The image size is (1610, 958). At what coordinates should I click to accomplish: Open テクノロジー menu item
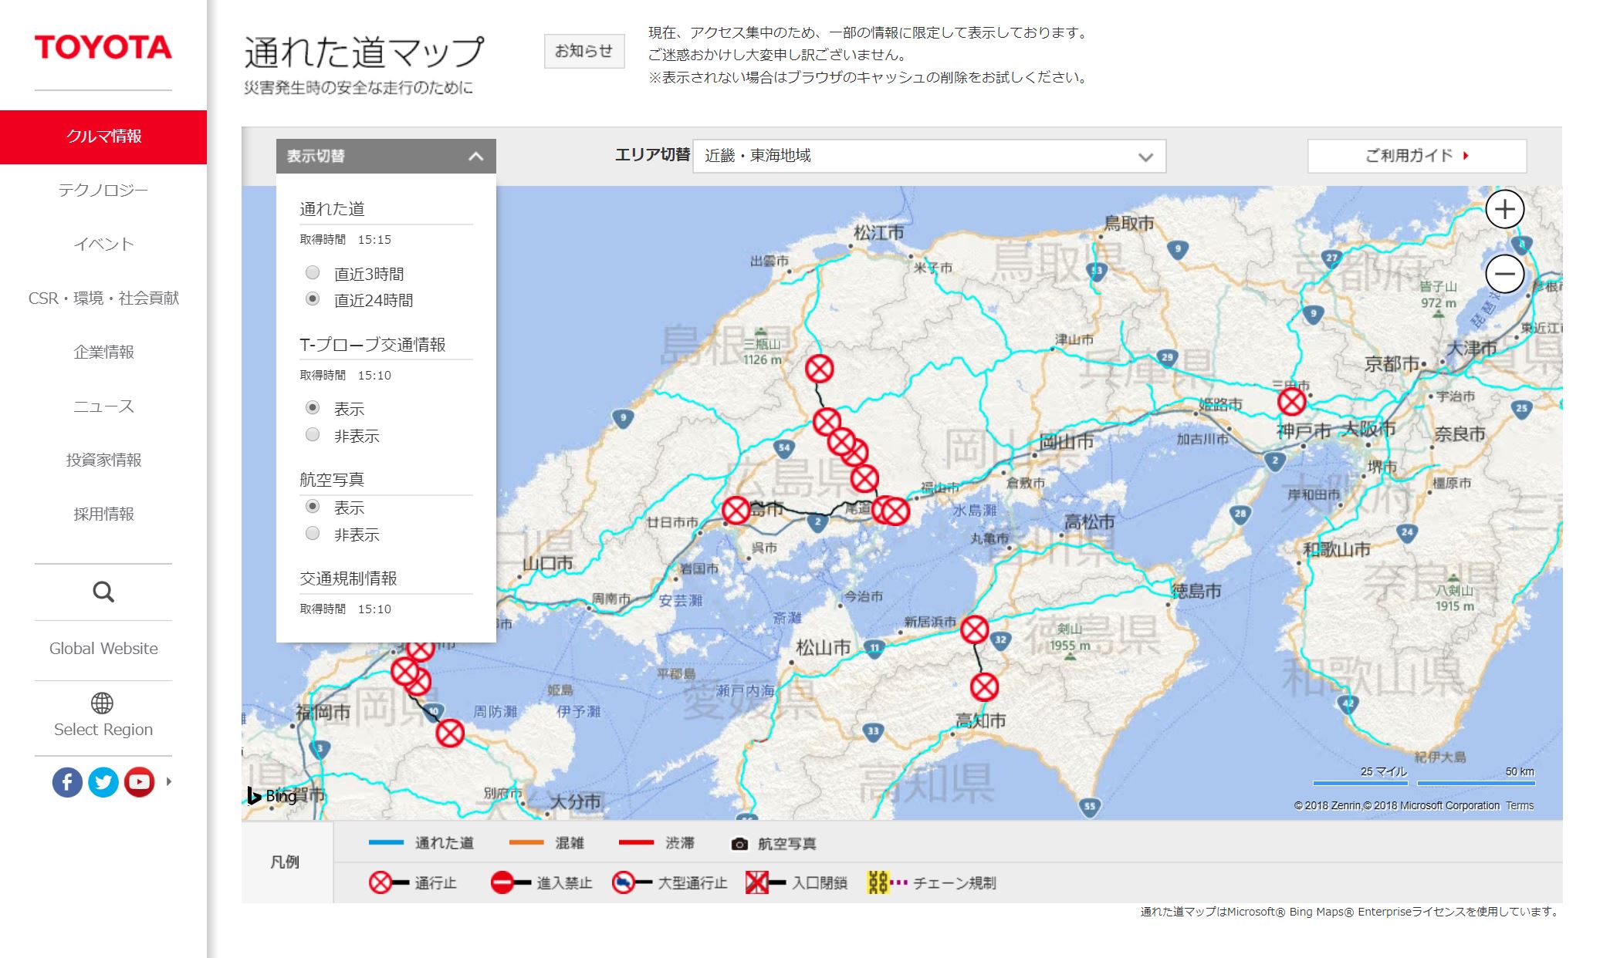coord(103,190)
